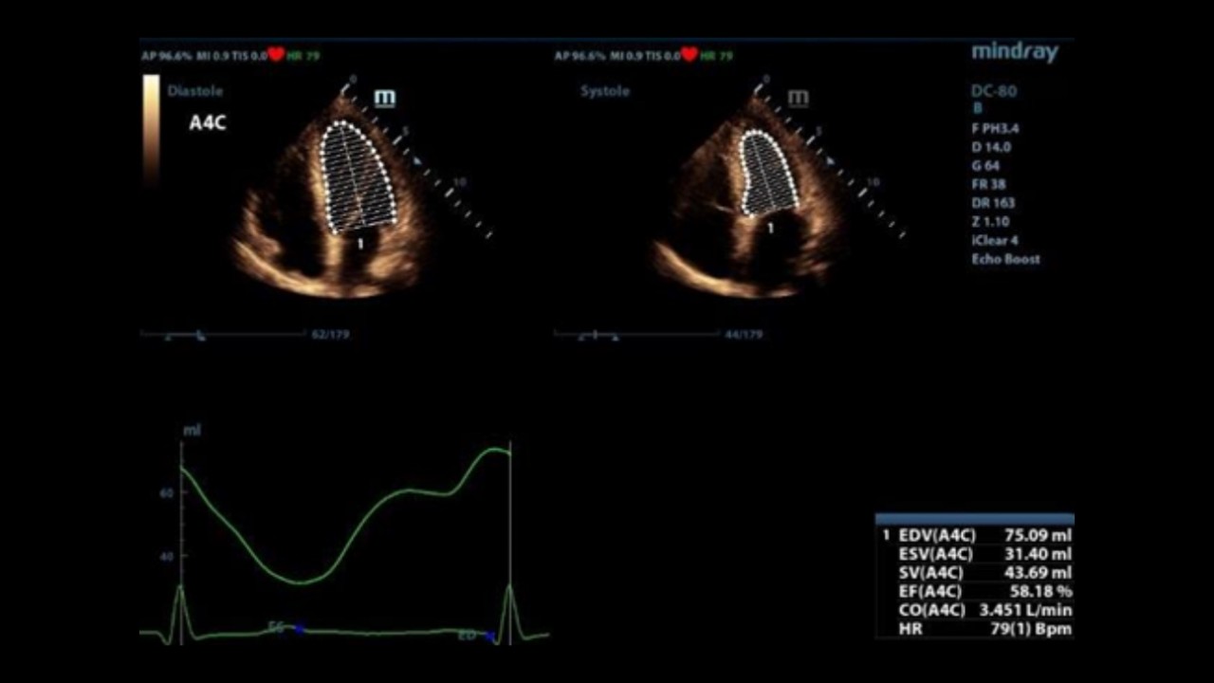The image size is (1214, 683).
Task: Click the Systole cine loop frame slider
Action: click(x=595, y=335)
